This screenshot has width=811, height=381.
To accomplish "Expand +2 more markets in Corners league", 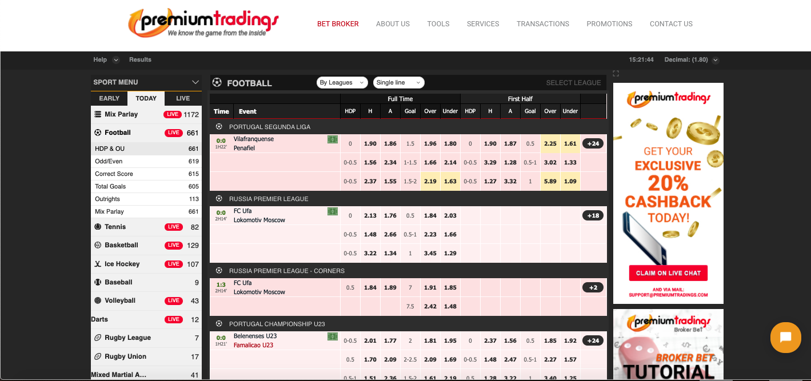I will [593, 287].
